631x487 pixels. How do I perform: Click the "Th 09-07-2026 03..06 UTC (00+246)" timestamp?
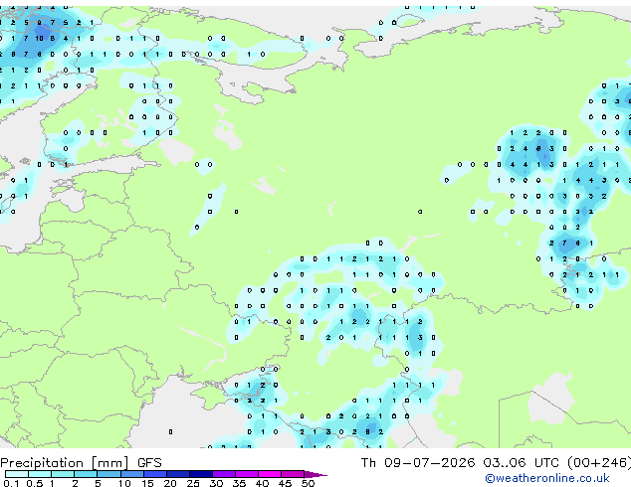[x=496, y=463]
